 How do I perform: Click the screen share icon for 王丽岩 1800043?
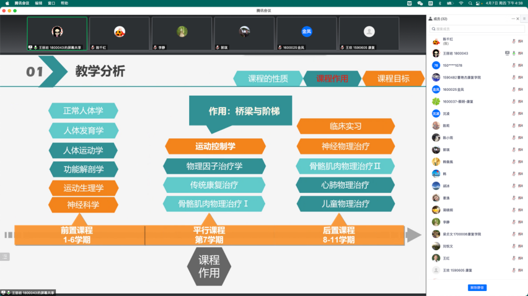[507, 53]
